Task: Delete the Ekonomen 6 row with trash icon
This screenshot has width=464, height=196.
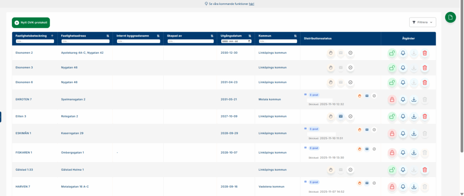Action: pos(425,82)
